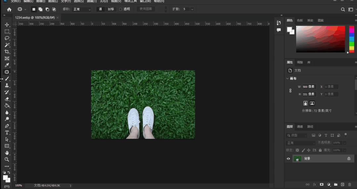
Task: Open the Patch tool preset dropdown arrow
Action: [x=25, y=9]
